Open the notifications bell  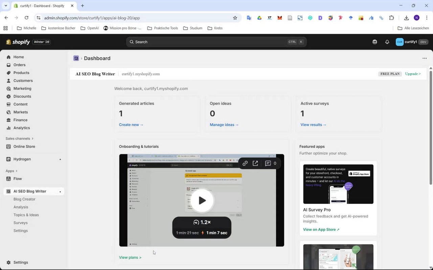tap(387, 42)
